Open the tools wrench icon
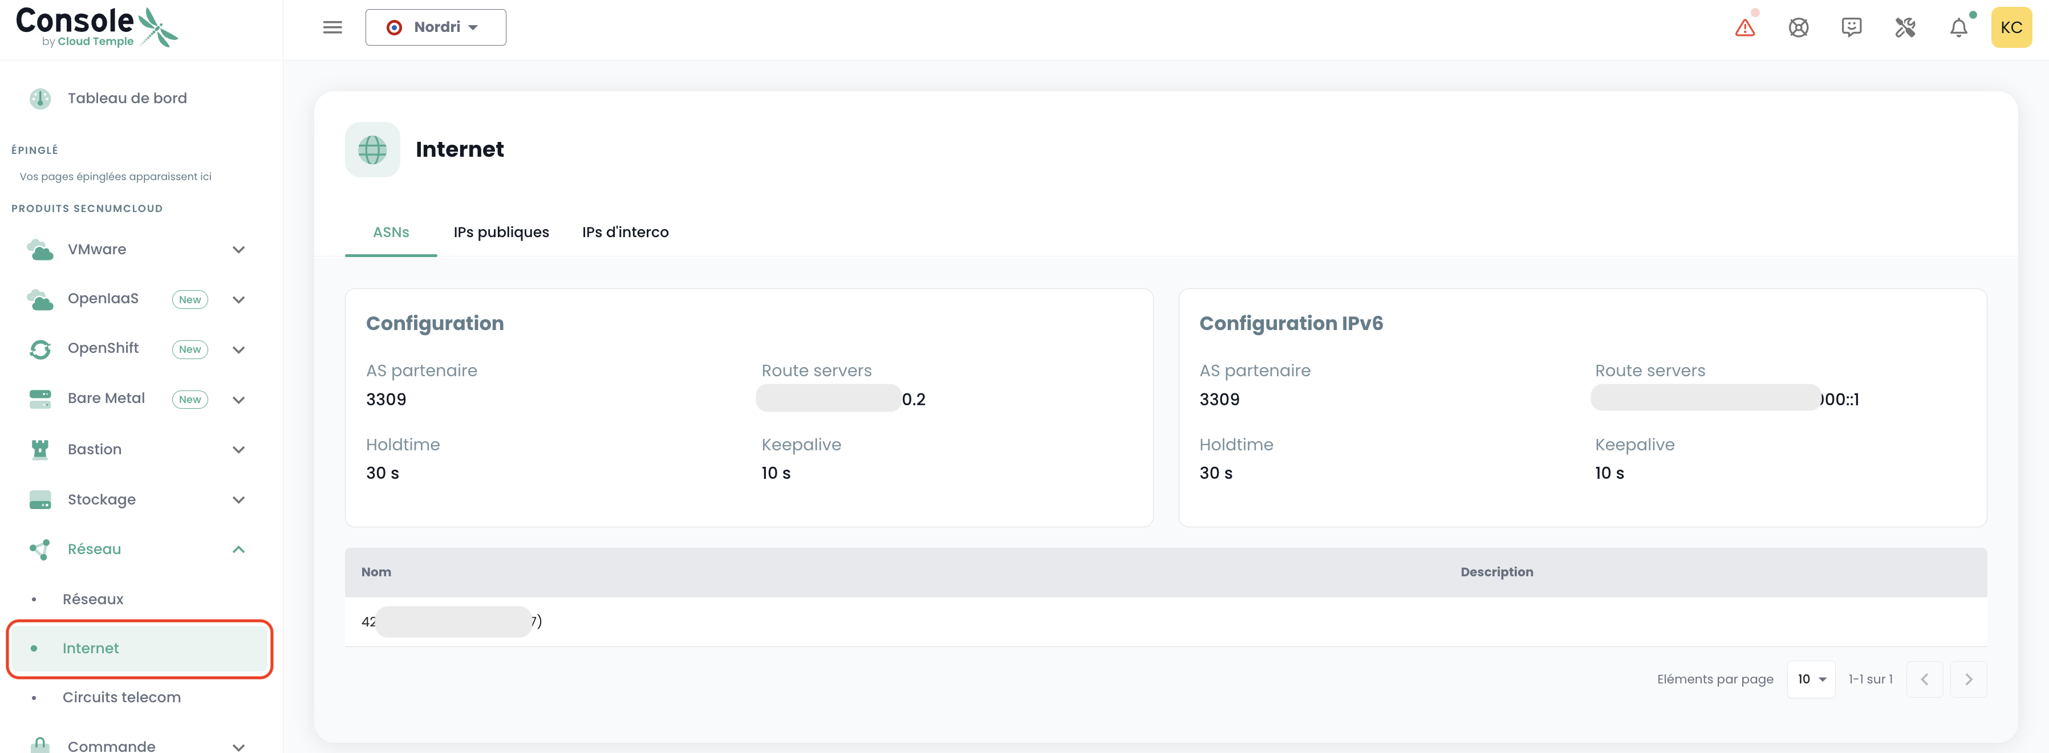Viewport: 2049px width, 753px height. (x=1904, y=28)
